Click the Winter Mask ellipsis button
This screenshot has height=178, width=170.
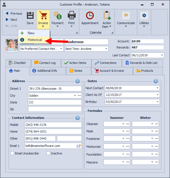157,131
